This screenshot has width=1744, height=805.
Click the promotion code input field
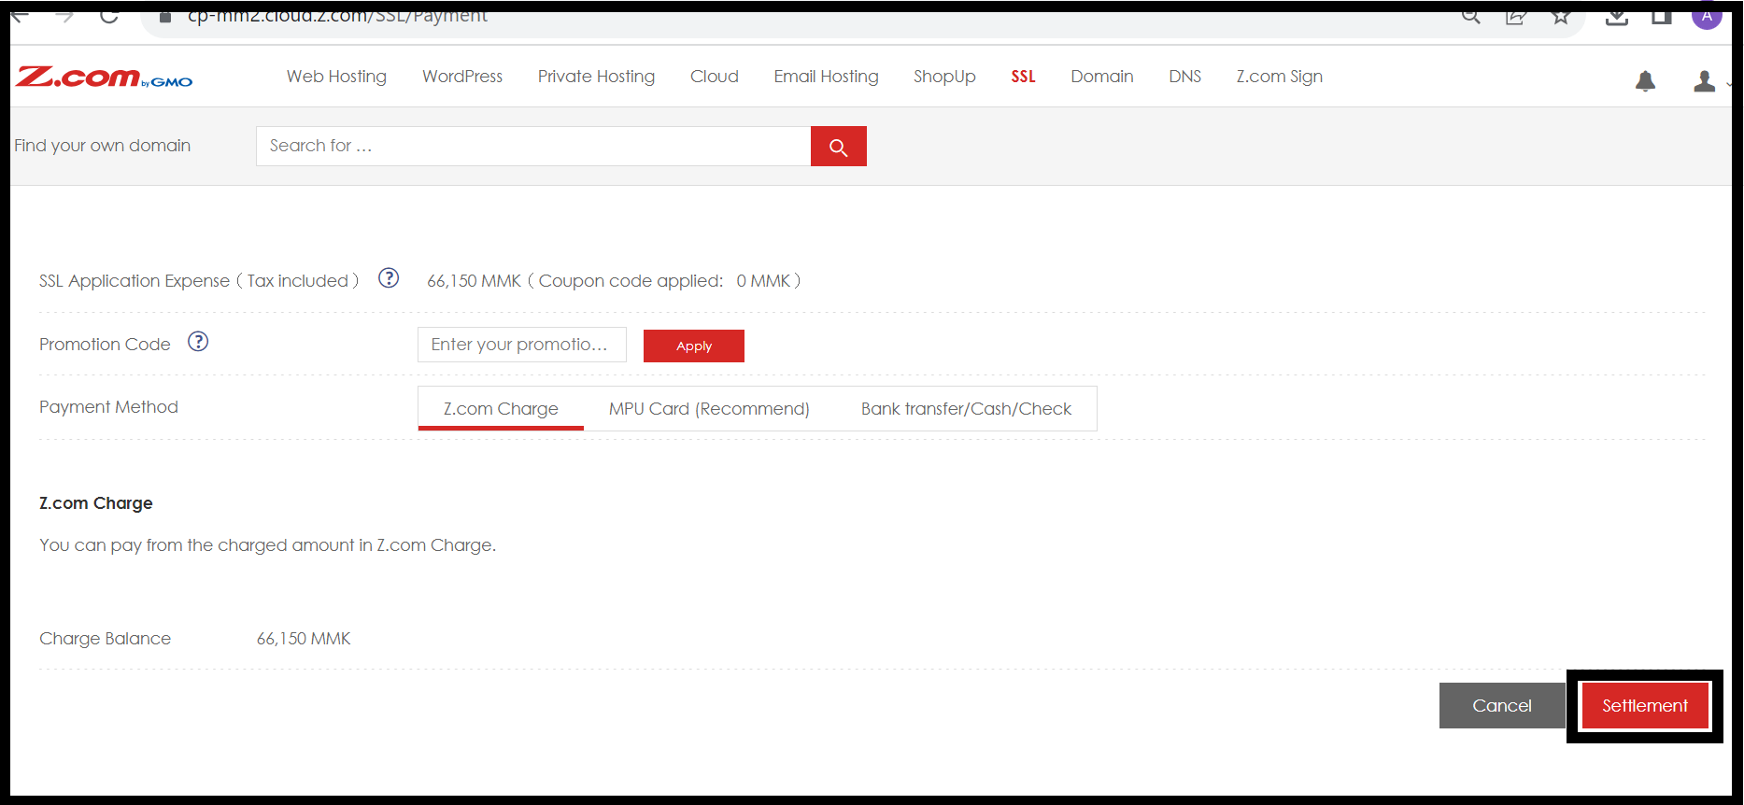point(522,345)
